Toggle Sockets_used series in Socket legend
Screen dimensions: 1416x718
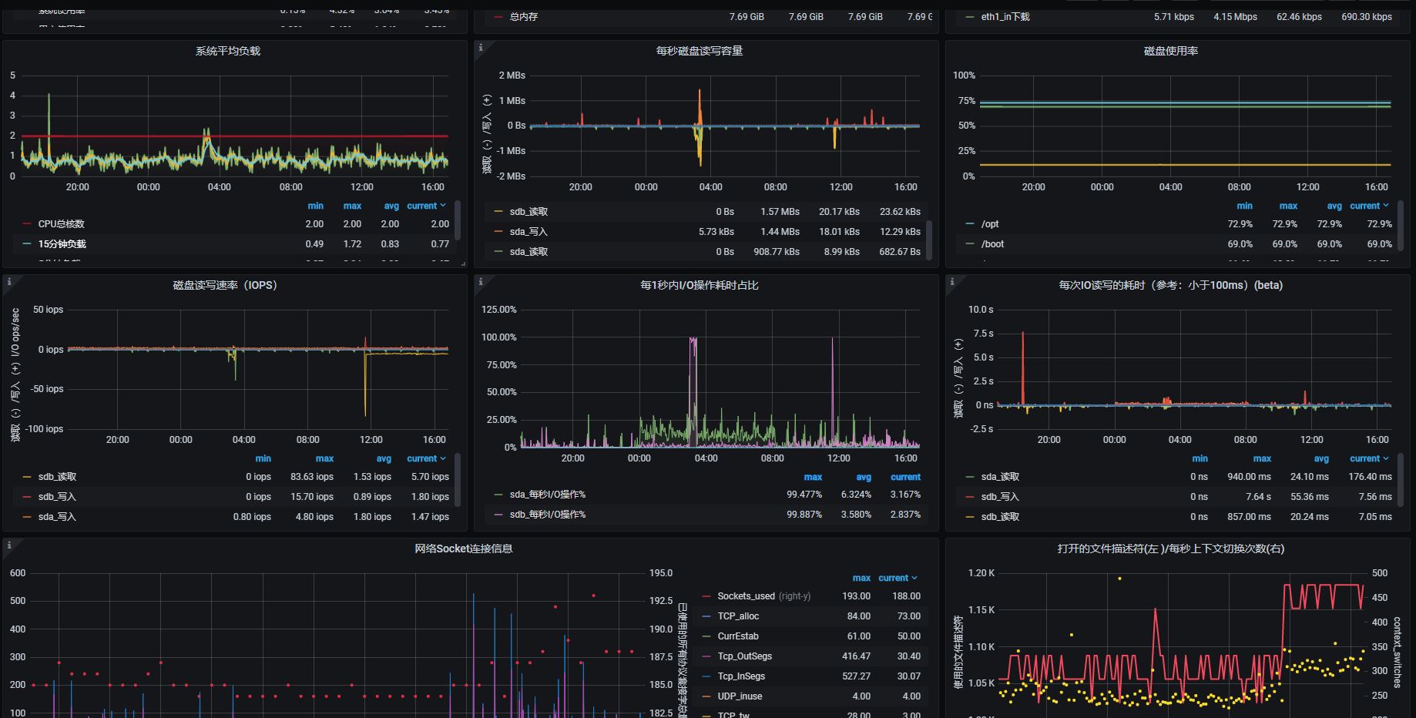pos(746,596)
